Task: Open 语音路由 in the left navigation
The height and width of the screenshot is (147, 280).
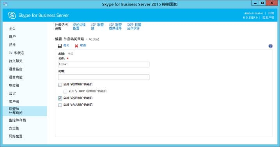Action: pos(16,69)
